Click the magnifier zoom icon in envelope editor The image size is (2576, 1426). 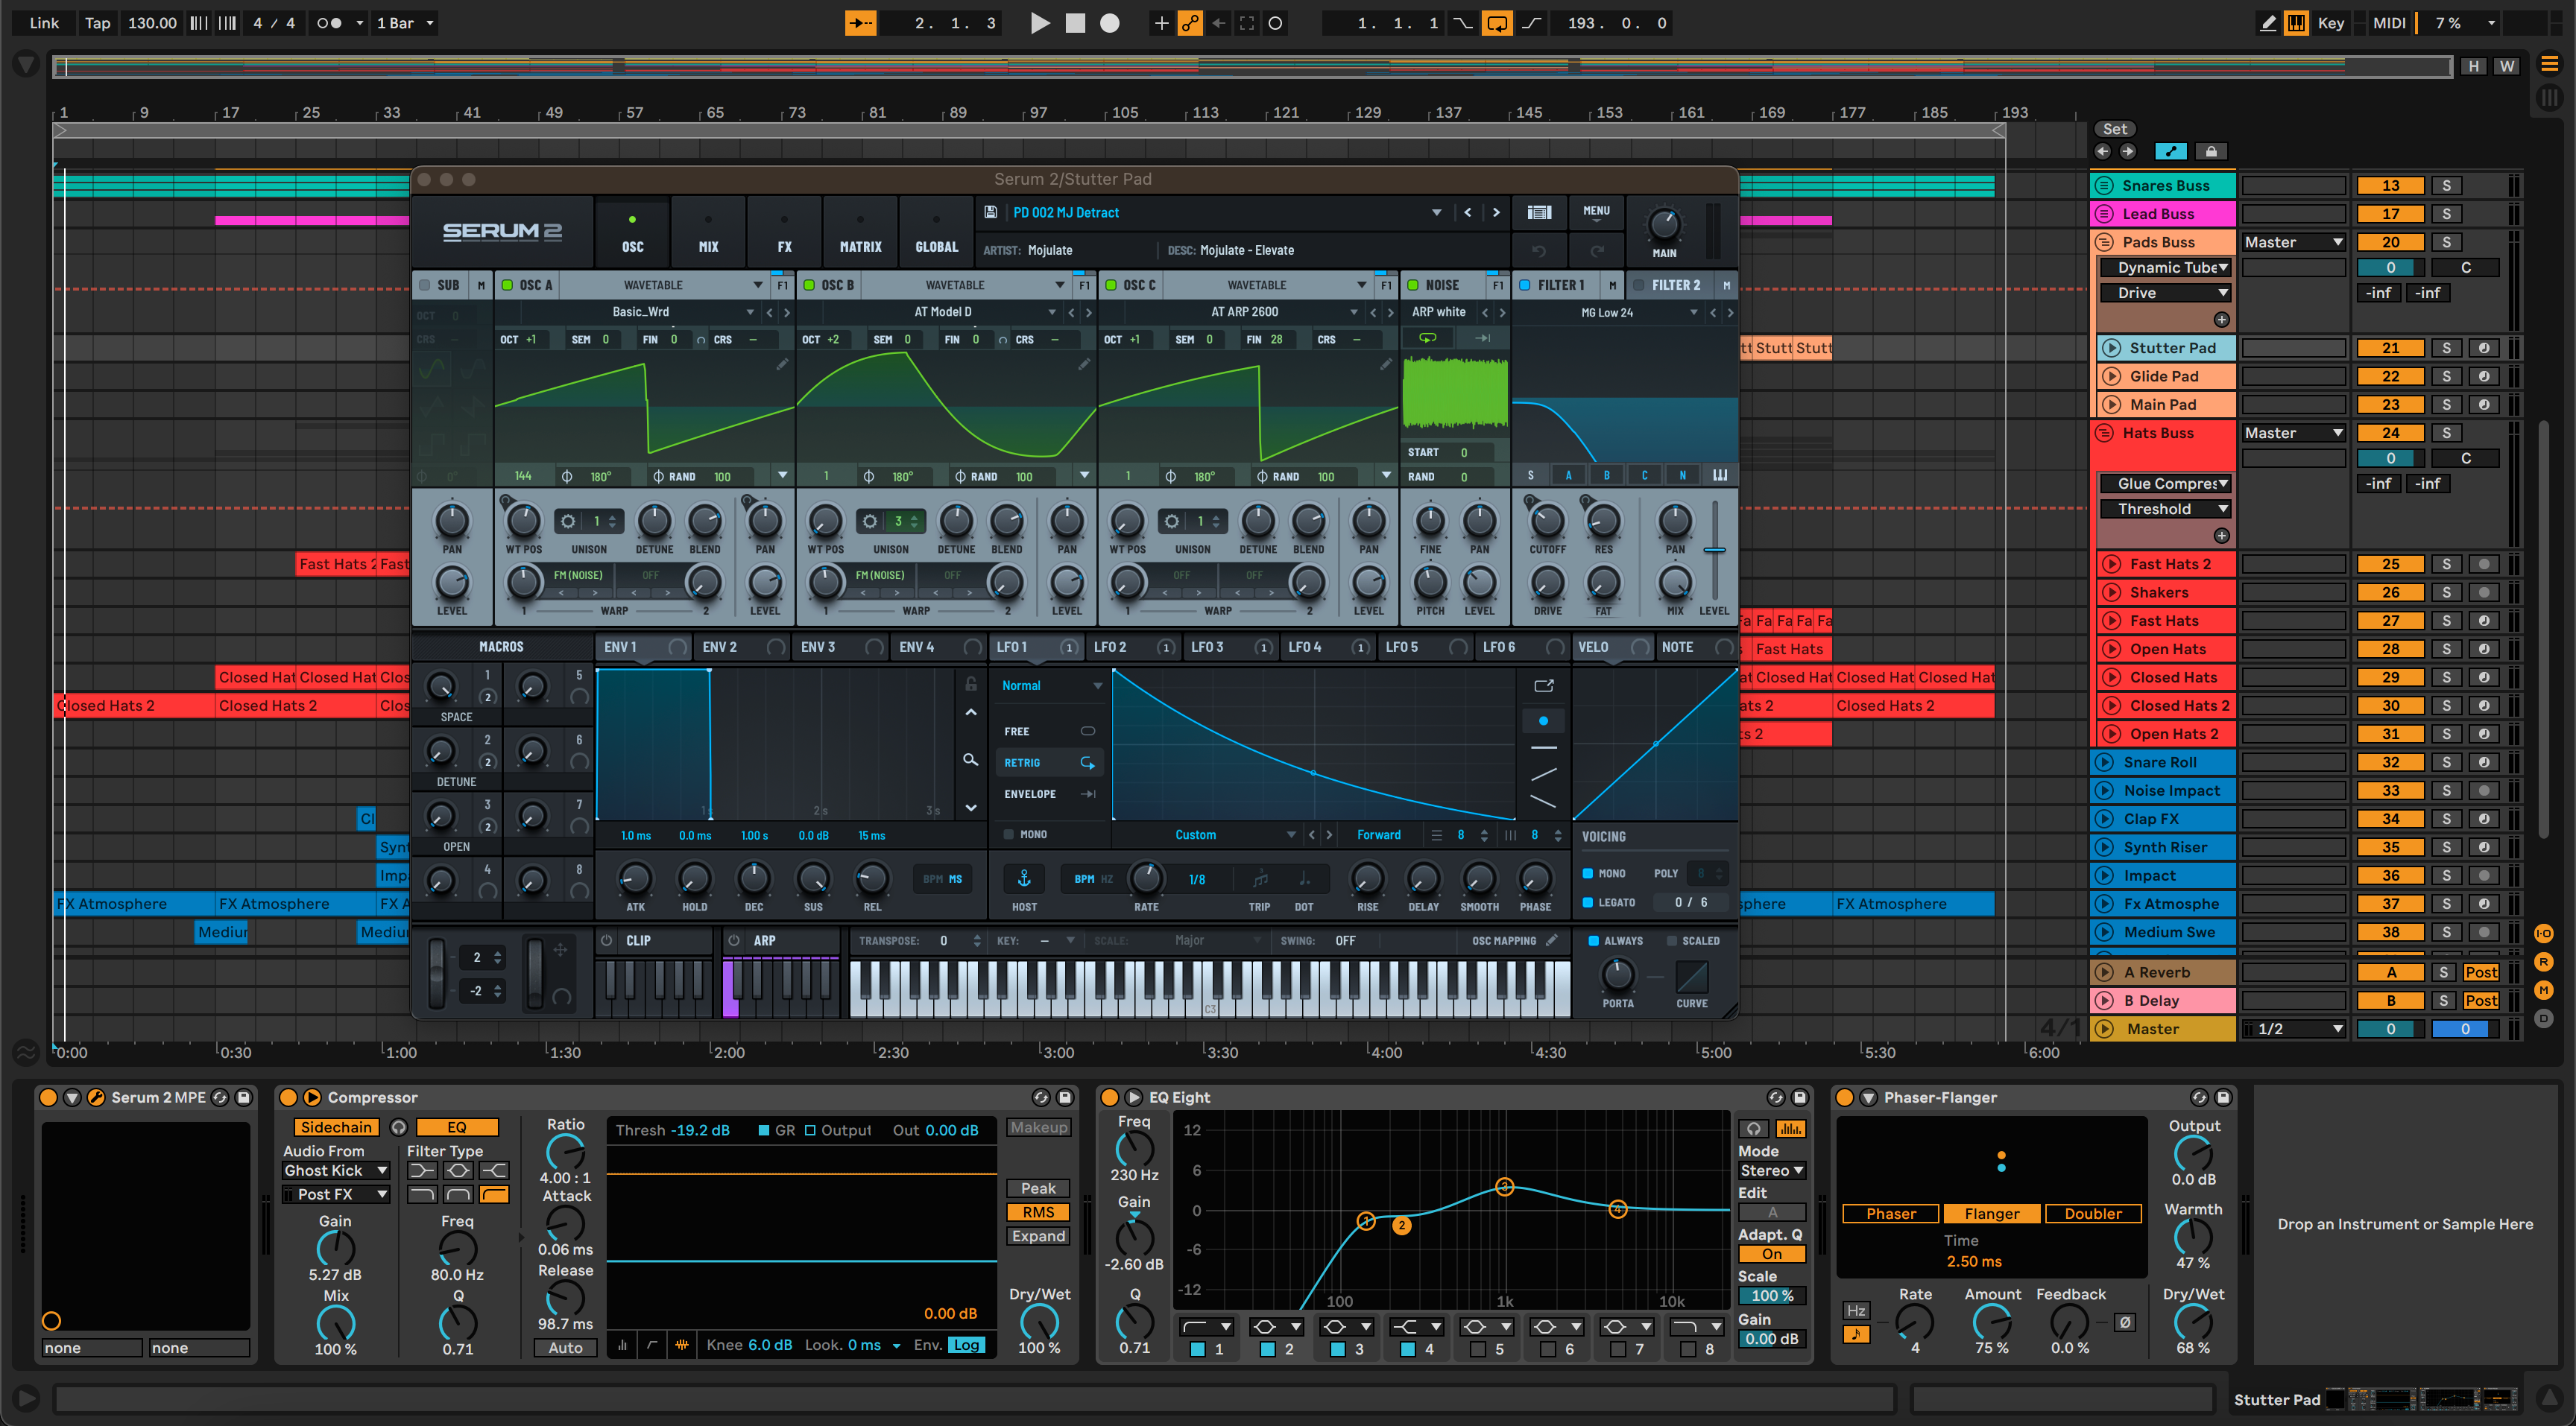pyautogui.click(x=970, y=759)
